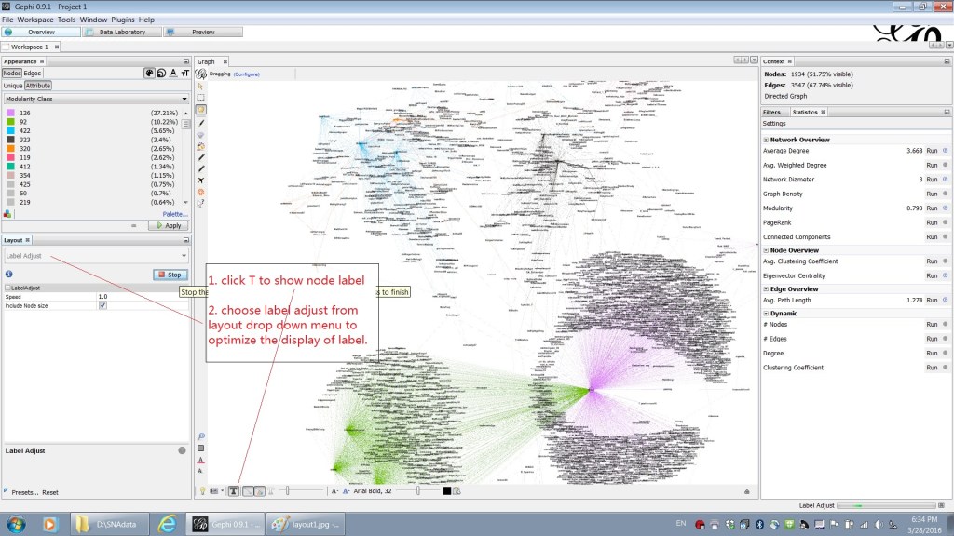Screen dimensions: 954x536
Task: Click the label size appearance icon
Action: [x=185, y=73]
